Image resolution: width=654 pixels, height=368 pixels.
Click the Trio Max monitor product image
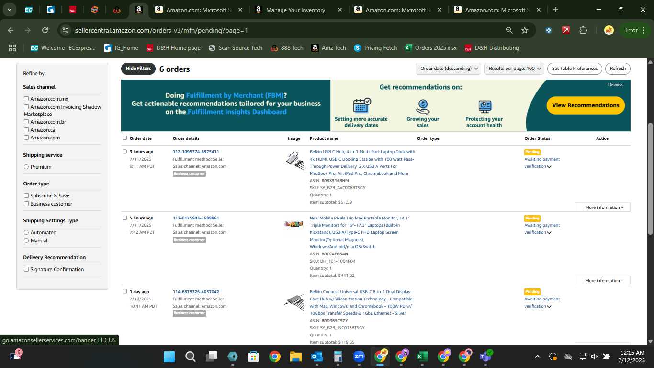coord(294,224)
